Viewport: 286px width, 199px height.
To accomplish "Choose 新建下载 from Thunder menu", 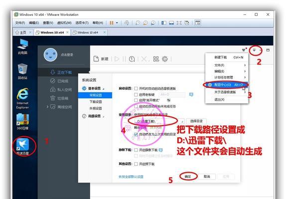I will [x=227, y=57].
